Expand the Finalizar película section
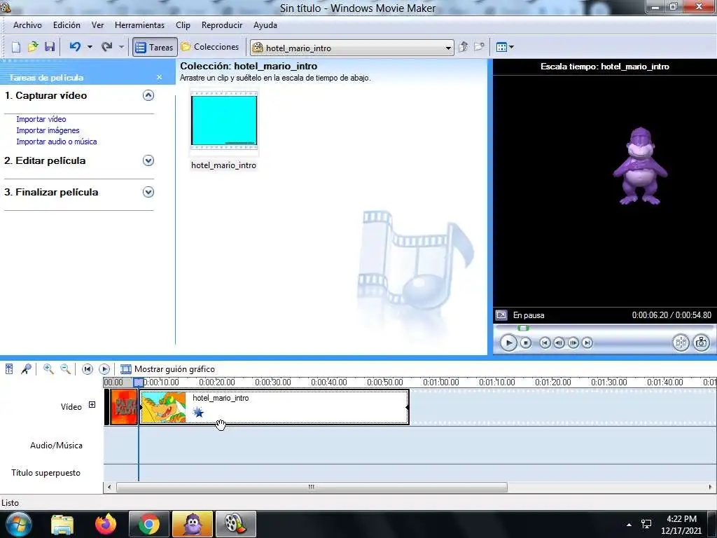This screenshot has height=538, width=717. click(148, 192)
